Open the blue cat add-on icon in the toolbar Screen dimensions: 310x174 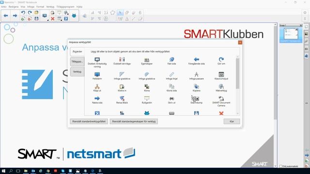pos(74,15)
